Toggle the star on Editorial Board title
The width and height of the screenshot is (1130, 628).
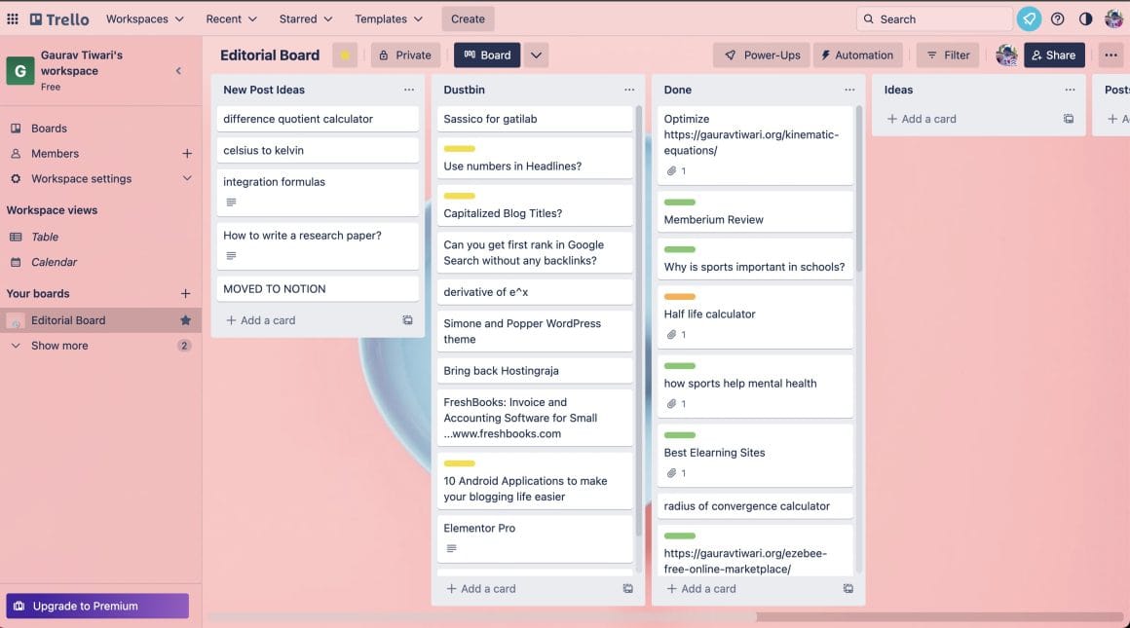point(345,55)
